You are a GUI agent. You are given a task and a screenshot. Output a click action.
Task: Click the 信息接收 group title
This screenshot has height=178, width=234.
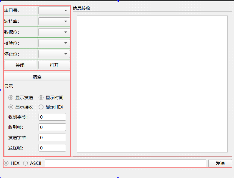(x=82, y=8)
